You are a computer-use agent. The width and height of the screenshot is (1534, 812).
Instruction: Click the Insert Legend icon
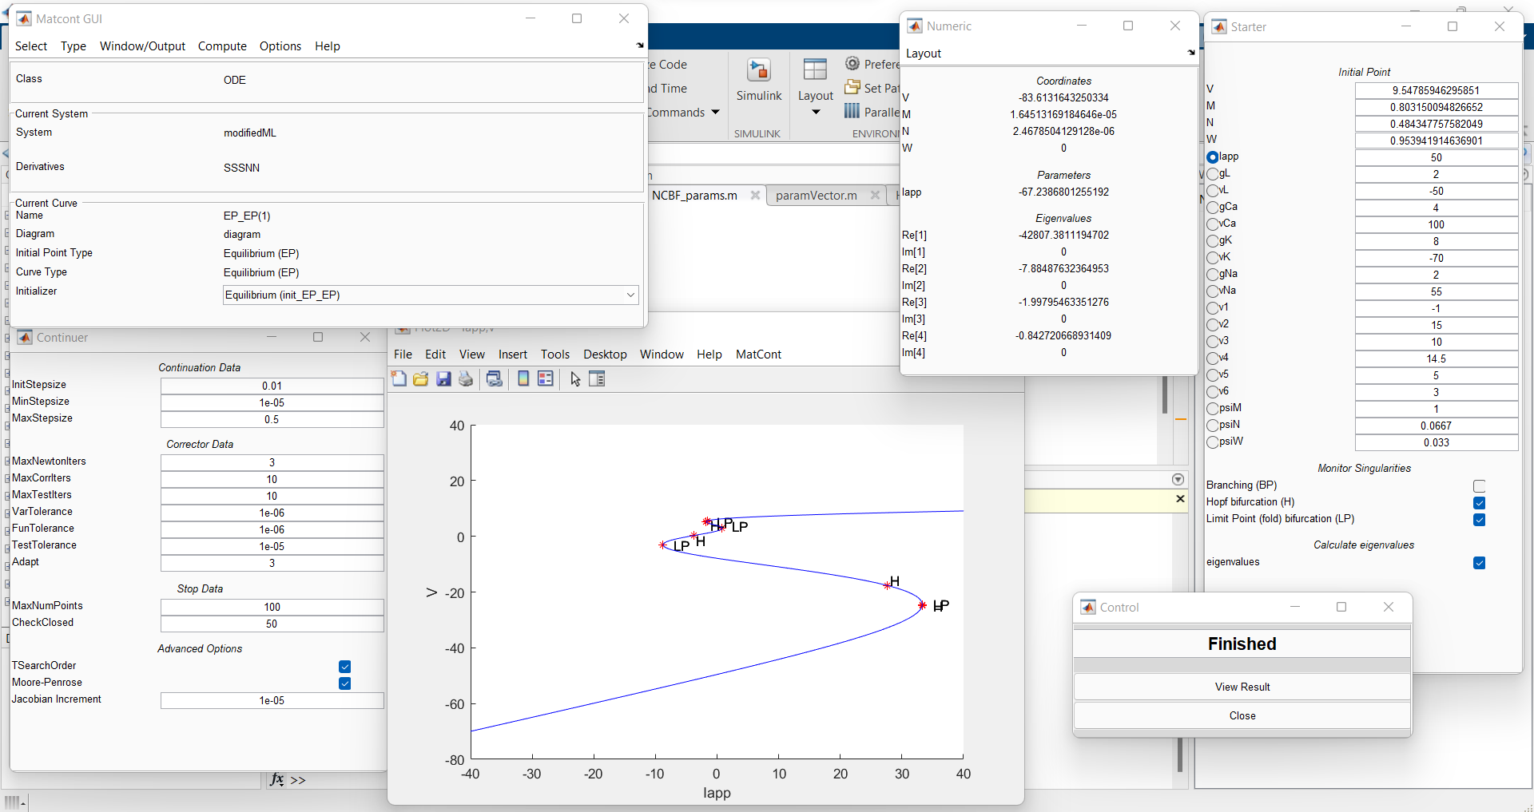coord(546,379)
